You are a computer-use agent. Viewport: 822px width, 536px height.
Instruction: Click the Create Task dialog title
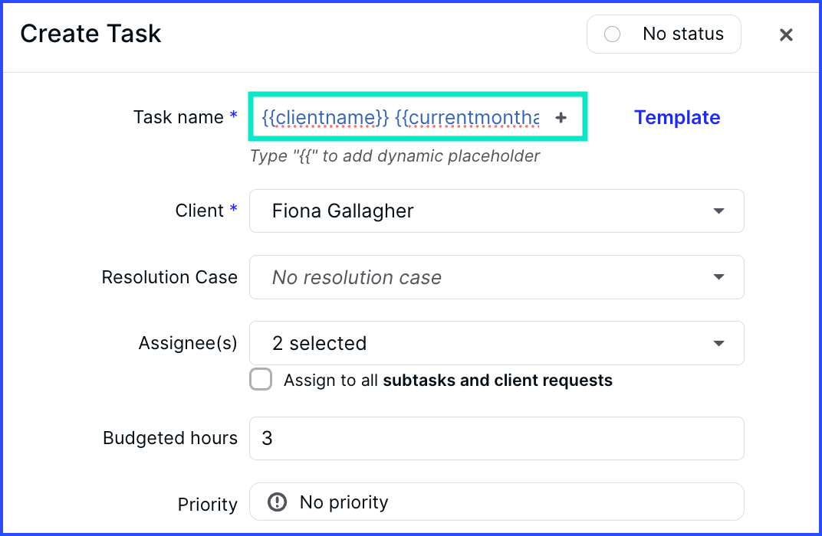[90, 34]
